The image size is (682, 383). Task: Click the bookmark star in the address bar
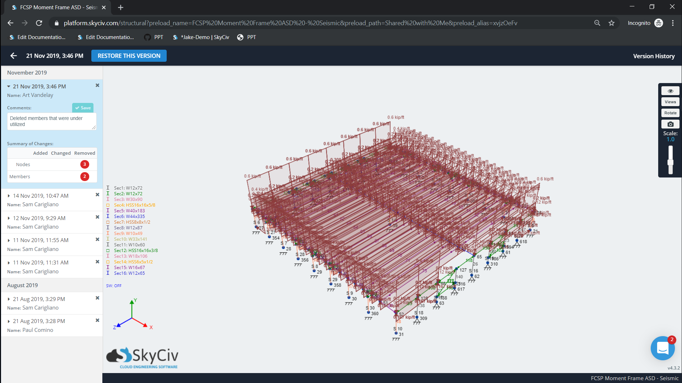click(612, 23)
